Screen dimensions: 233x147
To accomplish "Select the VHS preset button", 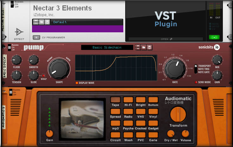I will 140,112.
